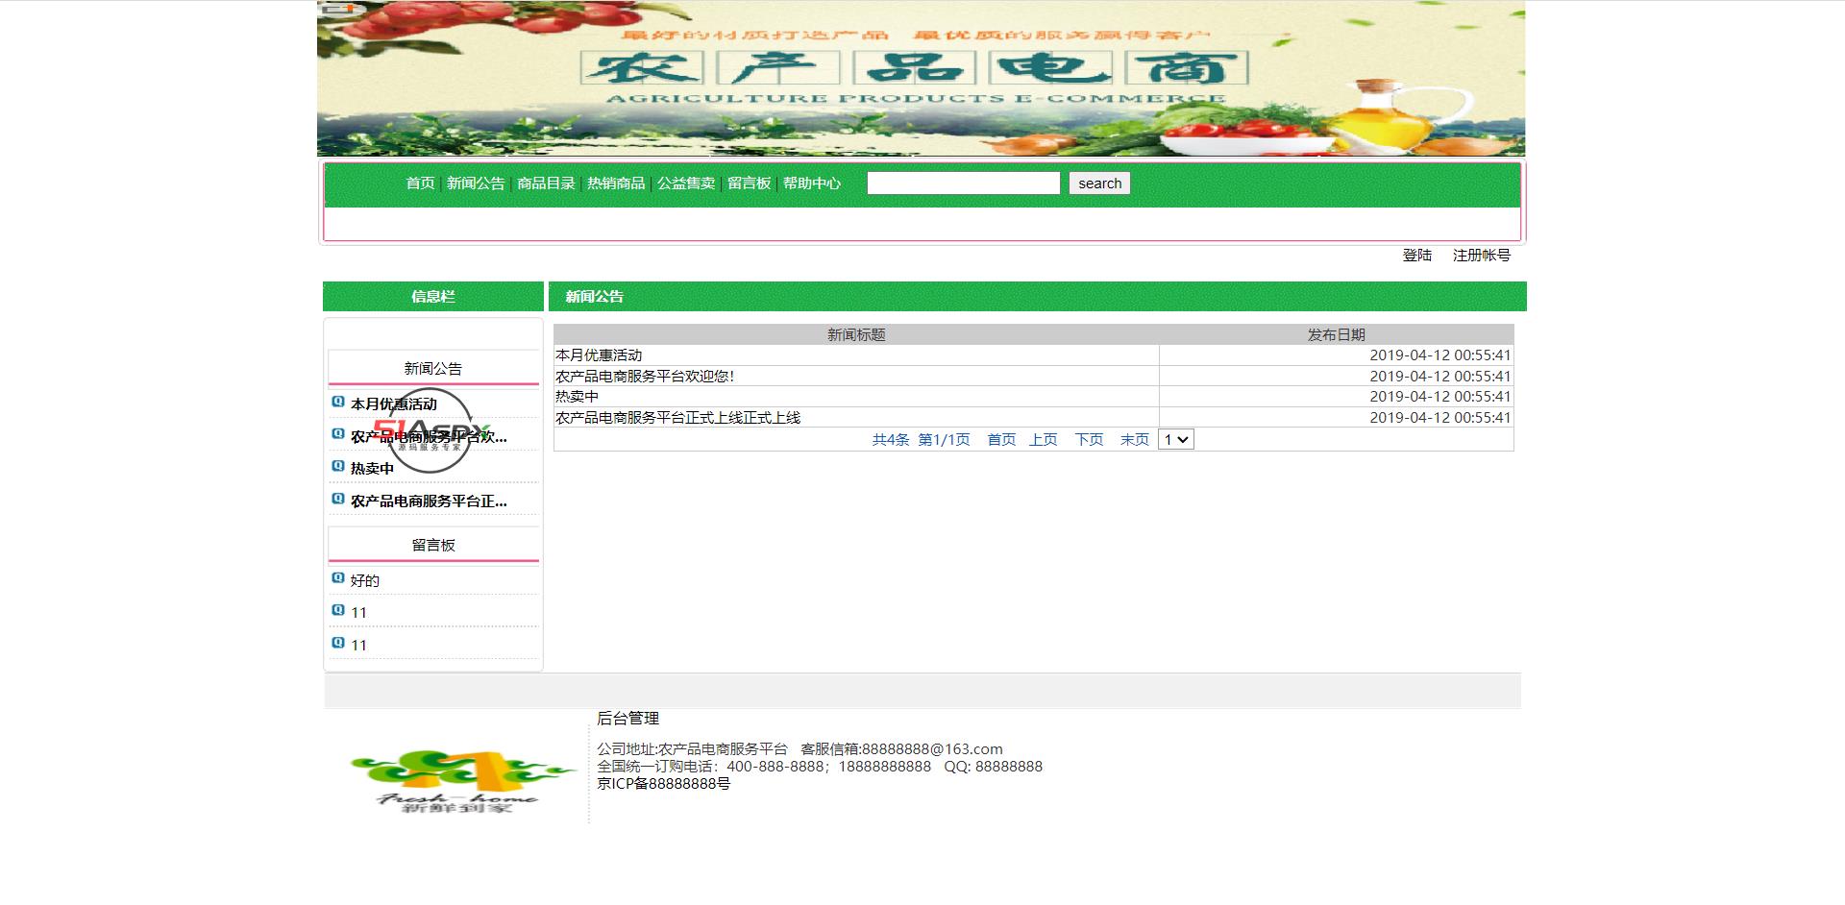Click the icon beside the 好的 message
This screenshot has width=1845, height=905.
(337, 578)
